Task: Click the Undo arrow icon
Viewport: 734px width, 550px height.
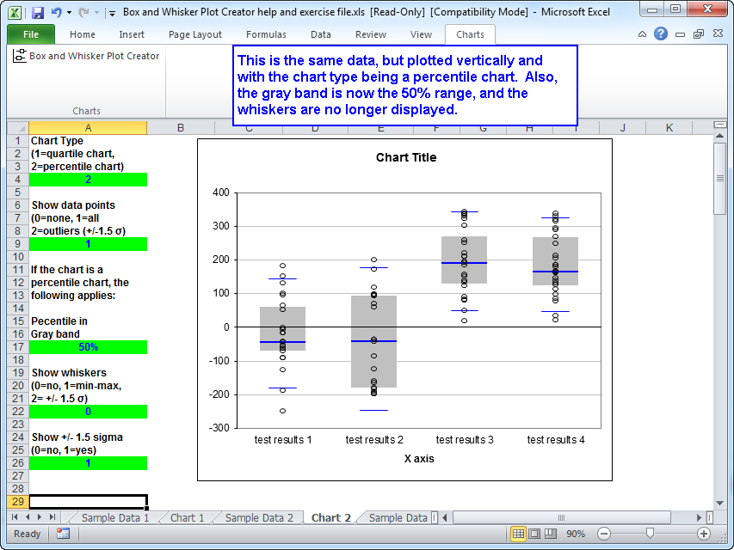Action: click(x=57, y=13)
